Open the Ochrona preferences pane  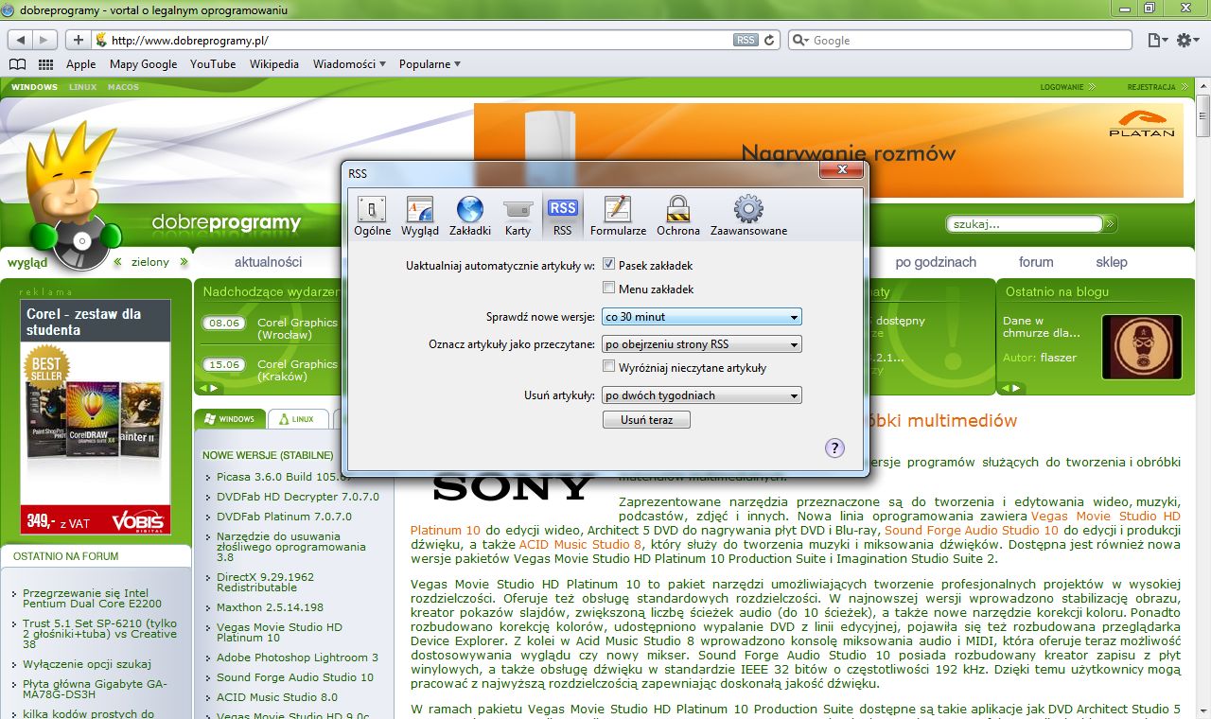(x=677, y=216)
